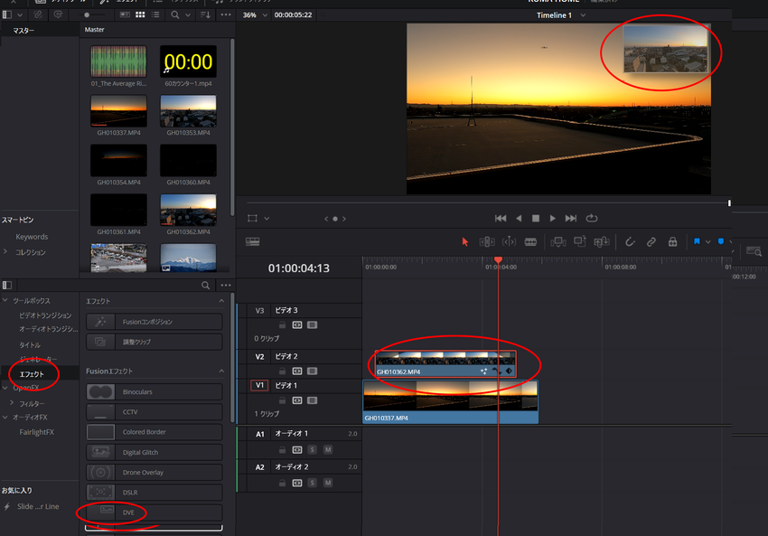The width and height of the screenshot is (768, 536).
Task: Select GH010362.MP4 clip on V2 track
Action: 445,364
